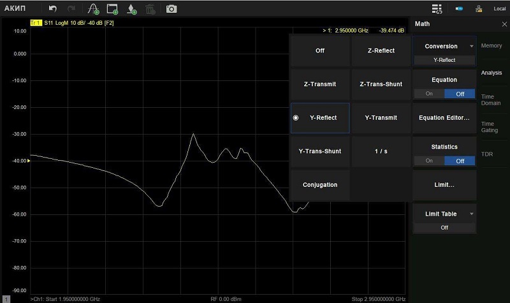
Task: Click the network status icon
Action: pyautogui.click(x=478, y=9)
